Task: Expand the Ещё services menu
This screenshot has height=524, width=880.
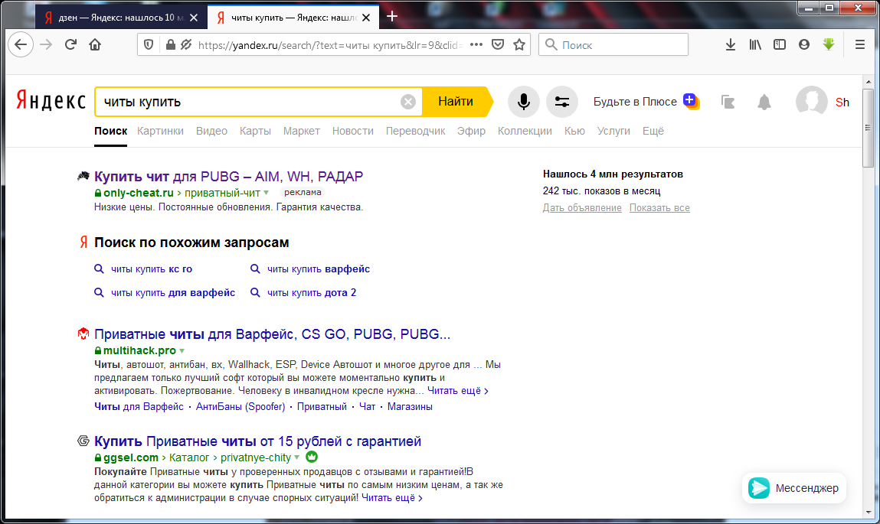Action: click(653, 131)
